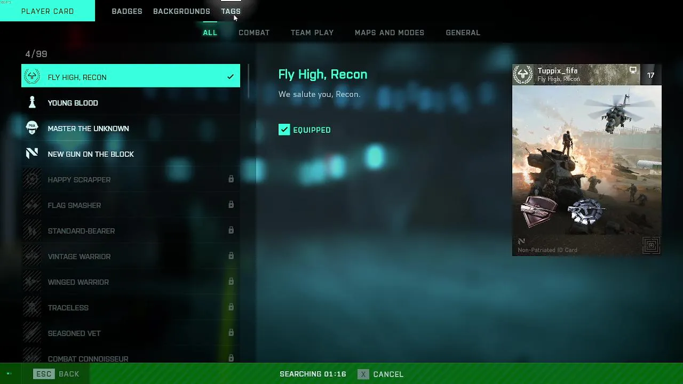Click the Searching 01:16 status text
This screenshot has width=683, height=384.
pos(313,374)
